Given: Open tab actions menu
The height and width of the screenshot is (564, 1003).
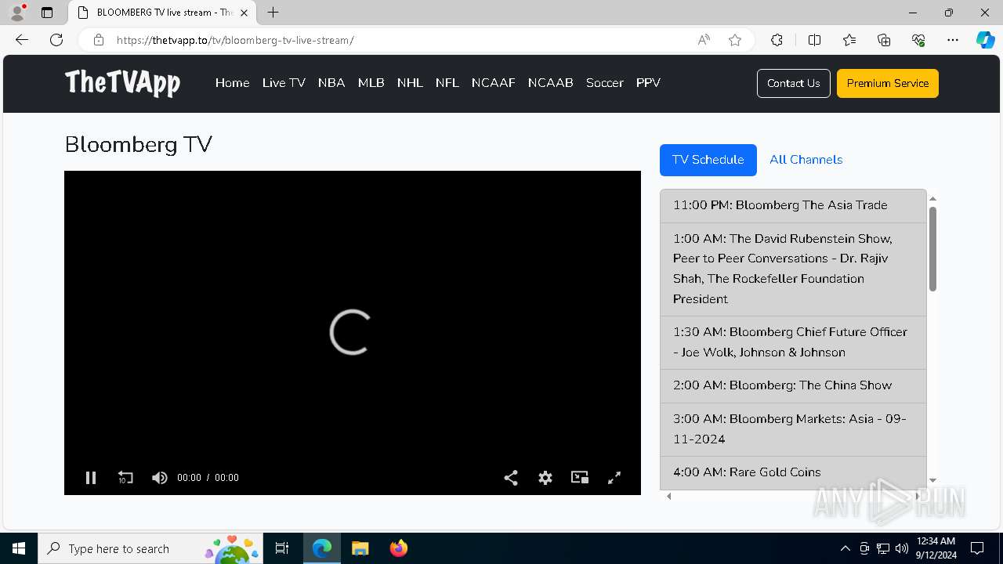Looking at the screenshot, I should coord(47,13).
